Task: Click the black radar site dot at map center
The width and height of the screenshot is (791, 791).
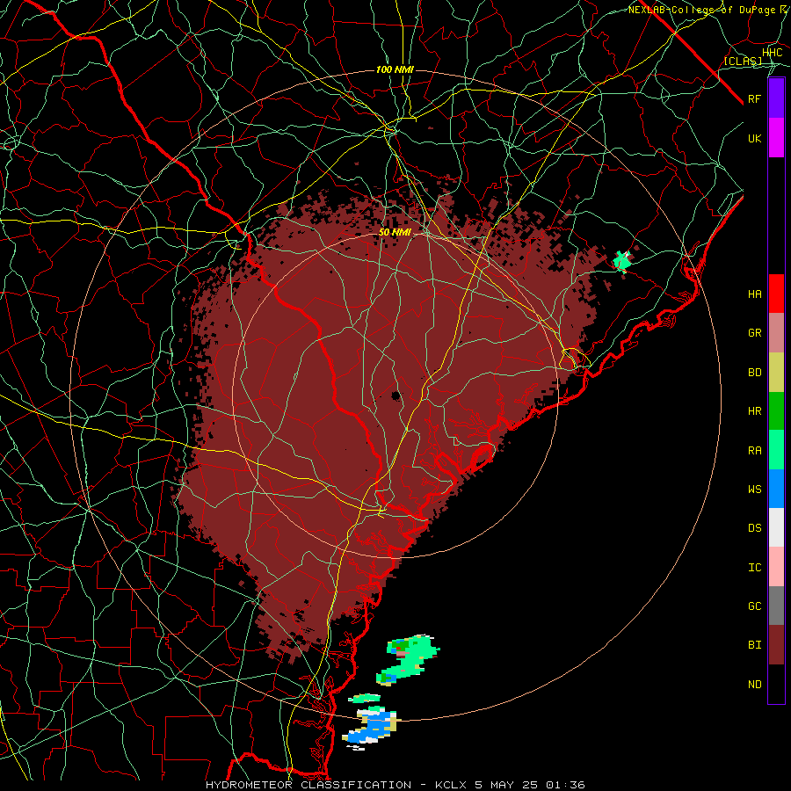Action: [396, 396]
